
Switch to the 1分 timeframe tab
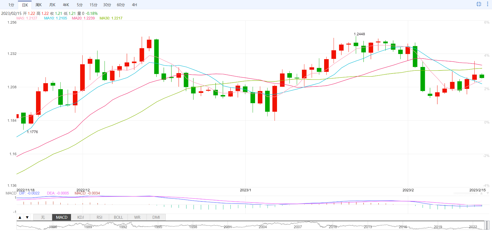click(11, 5)
